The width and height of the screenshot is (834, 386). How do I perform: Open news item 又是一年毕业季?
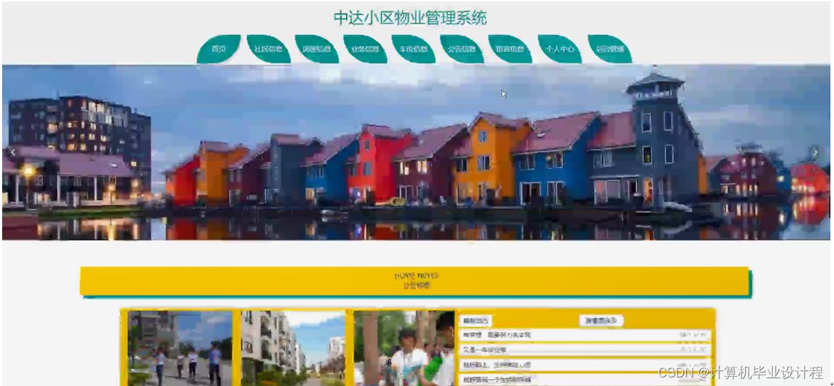(585, 350)
